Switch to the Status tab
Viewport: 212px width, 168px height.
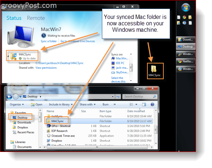(14, 18)
